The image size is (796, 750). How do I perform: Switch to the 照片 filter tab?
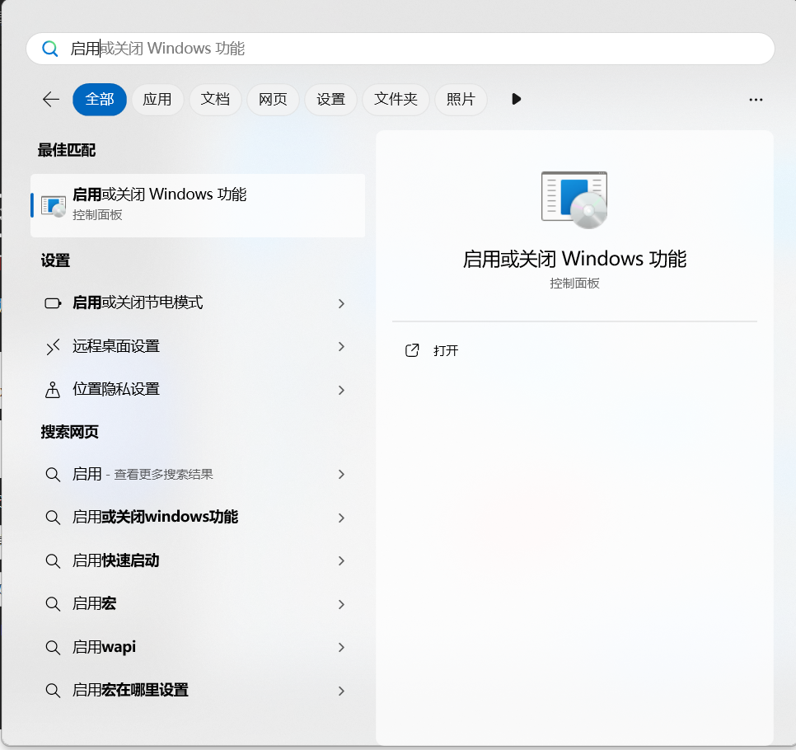click(461, 99)
